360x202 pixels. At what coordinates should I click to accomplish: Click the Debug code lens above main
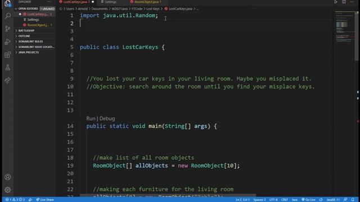107,118
